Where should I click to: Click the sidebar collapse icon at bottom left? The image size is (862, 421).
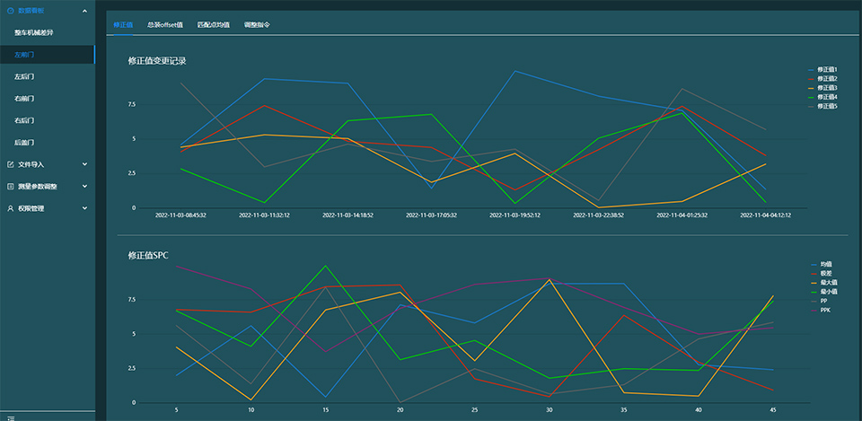tap(10, 417)
